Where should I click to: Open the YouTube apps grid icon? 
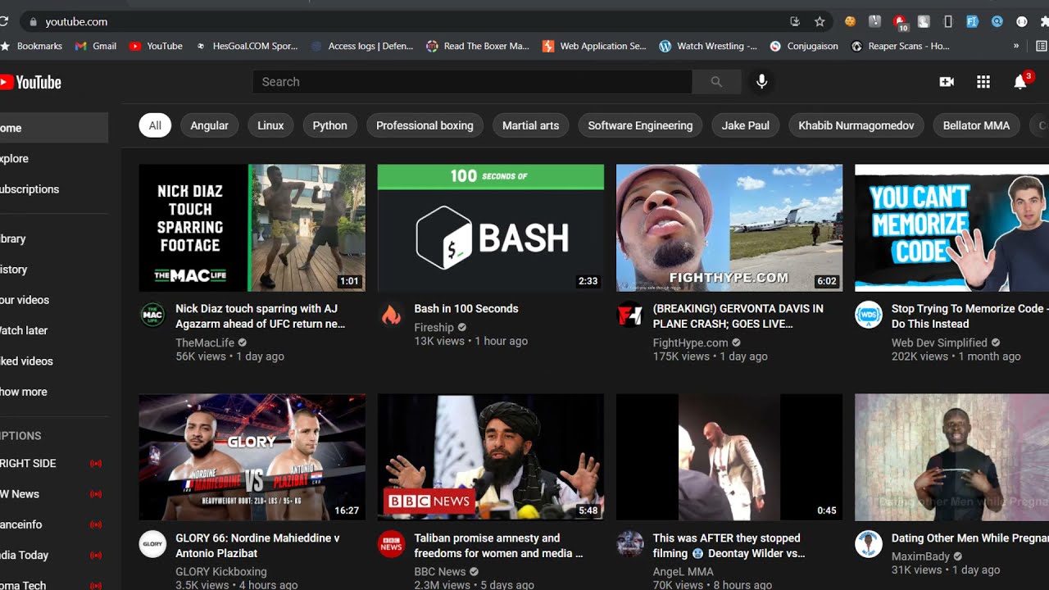pyautogui.click(x=983, y=82)
